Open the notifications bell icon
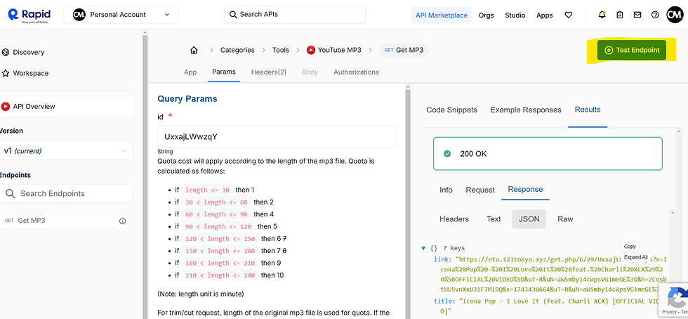This screenshot has height=319, width=688. coord(602,15)
